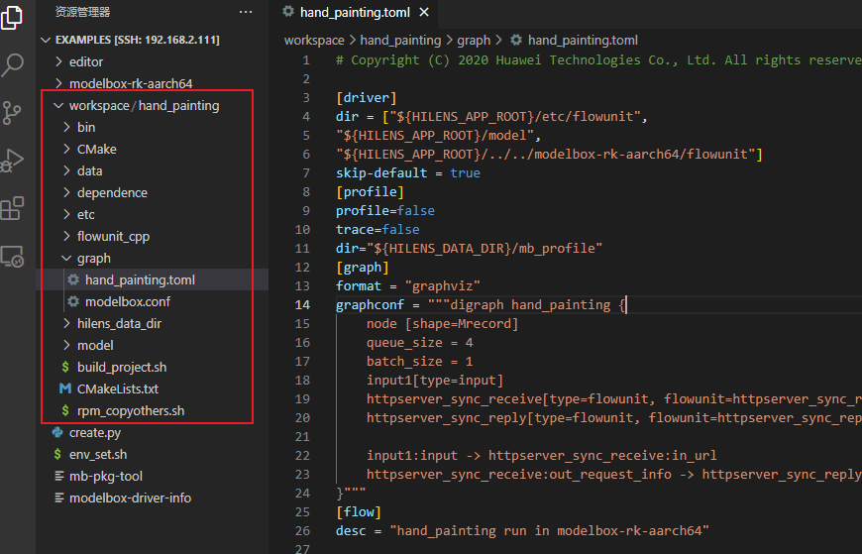The height and width of the screenshot is (554, 862).
Task: Click the explorer more actions ellipsis
Action: coord(246,12)
